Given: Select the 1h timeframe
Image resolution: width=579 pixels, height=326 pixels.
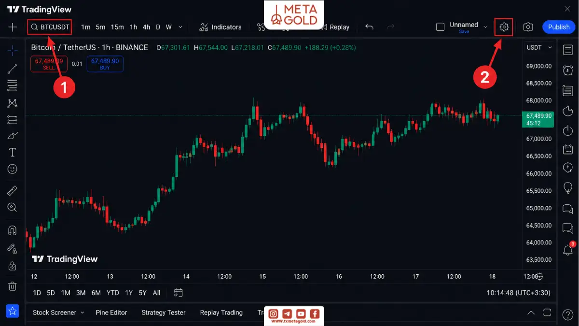Looking at the screenshot, I should (134, 27).
